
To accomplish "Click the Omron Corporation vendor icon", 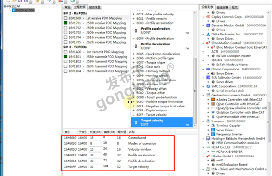I will 208,69.
